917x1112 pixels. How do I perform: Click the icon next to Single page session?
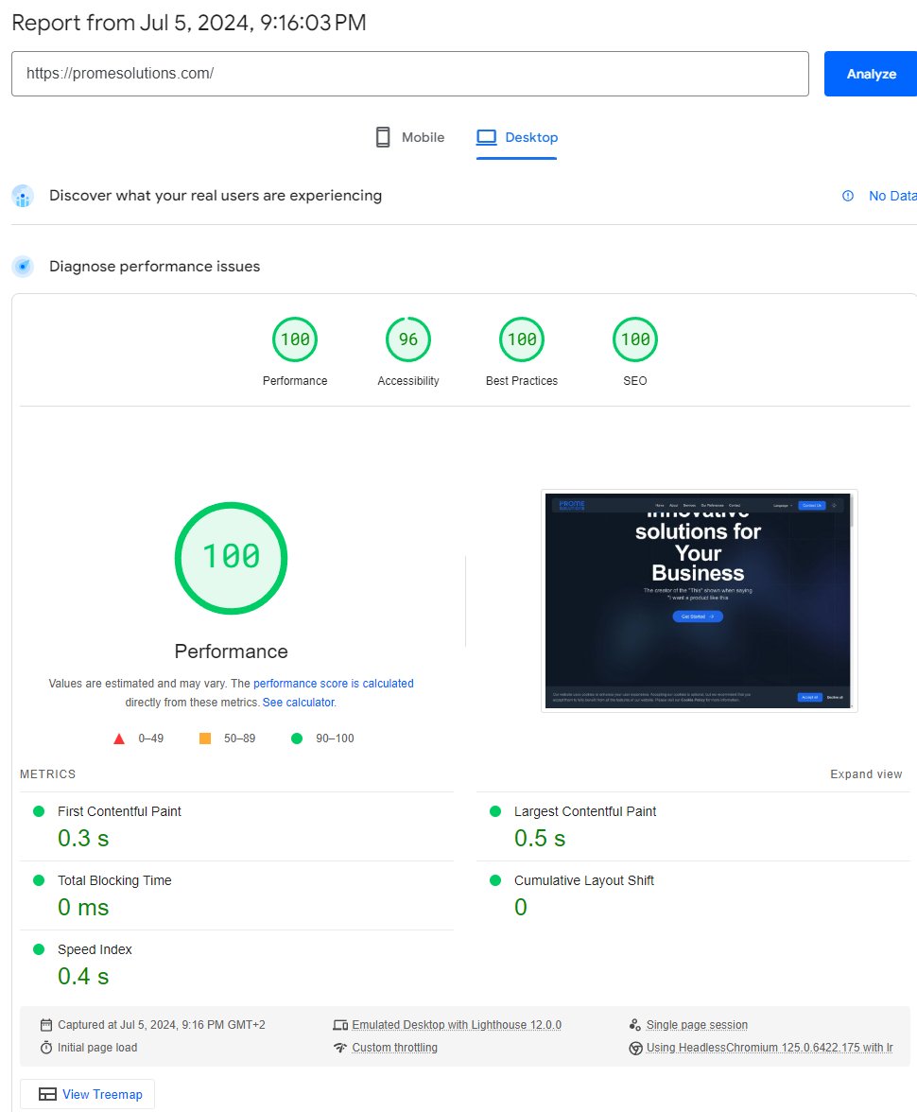coord(634,1025)
